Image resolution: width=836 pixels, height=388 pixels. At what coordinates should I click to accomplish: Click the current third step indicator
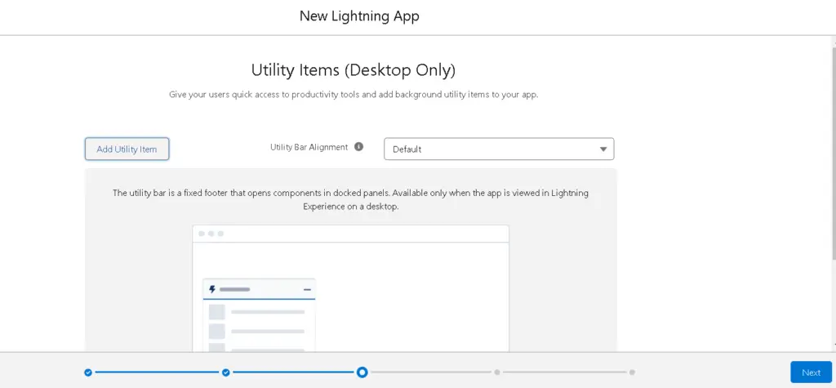[x=362, y=372]
